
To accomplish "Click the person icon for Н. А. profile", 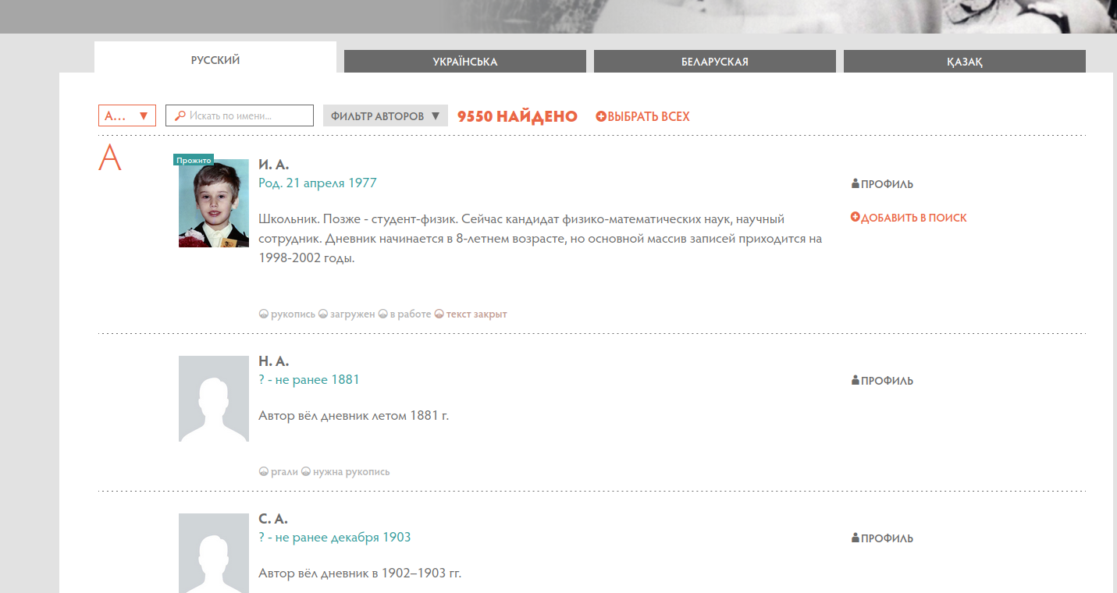I will (856, 381).
